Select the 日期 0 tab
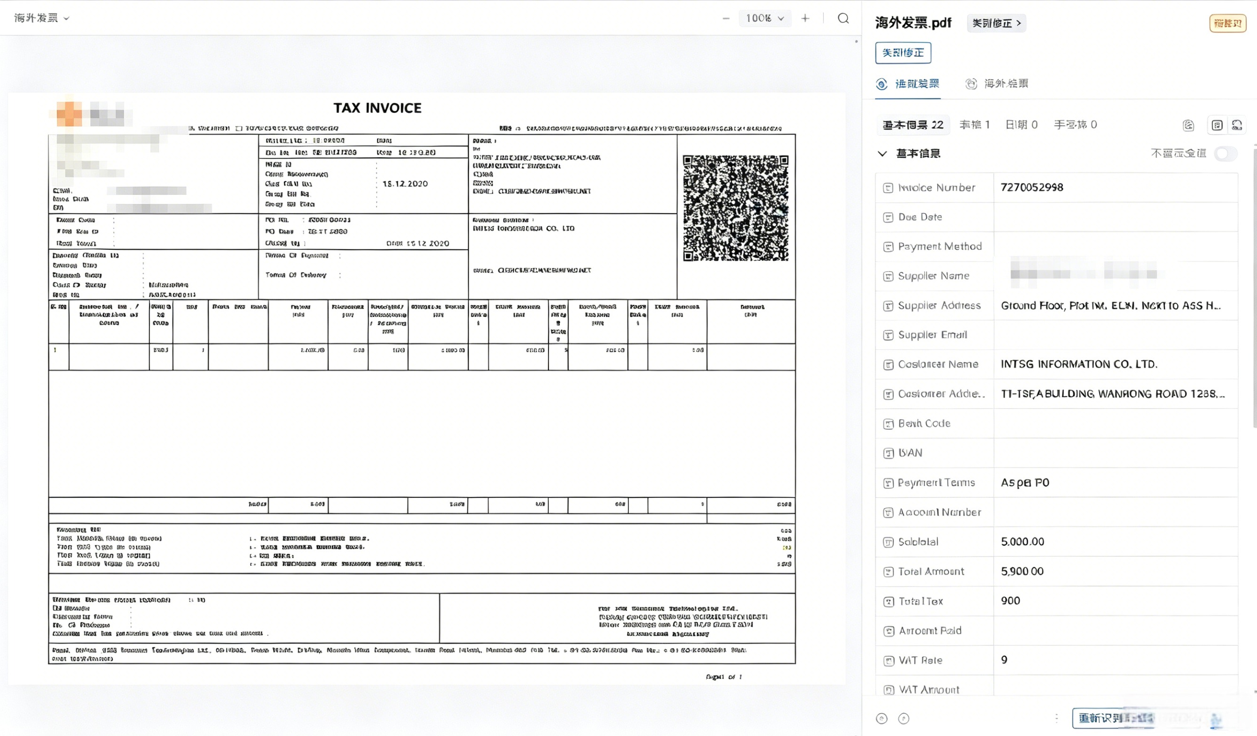 coord(1021,125)
